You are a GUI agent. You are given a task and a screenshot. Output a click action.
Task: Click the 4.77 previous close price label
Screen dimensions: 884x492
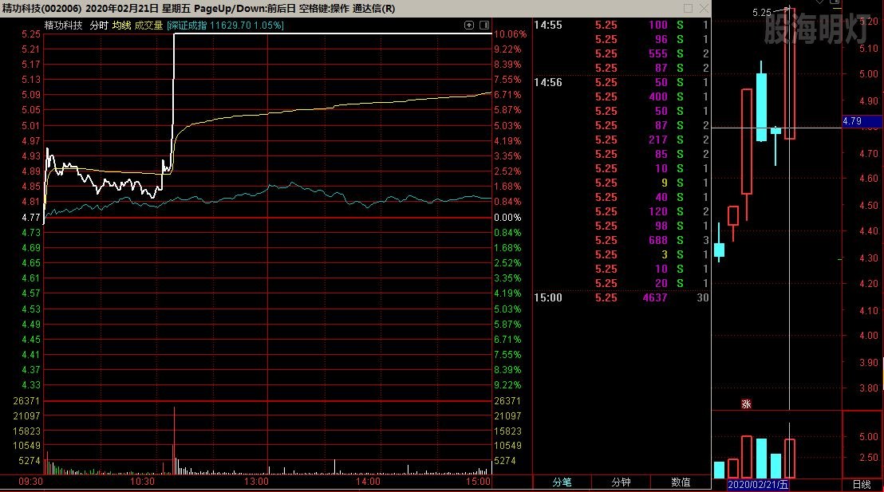click(x=31, y=218)
